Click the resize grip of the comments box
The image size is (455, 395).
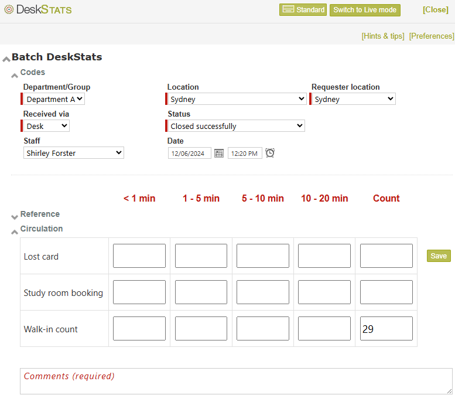click(x=449, y=391)
